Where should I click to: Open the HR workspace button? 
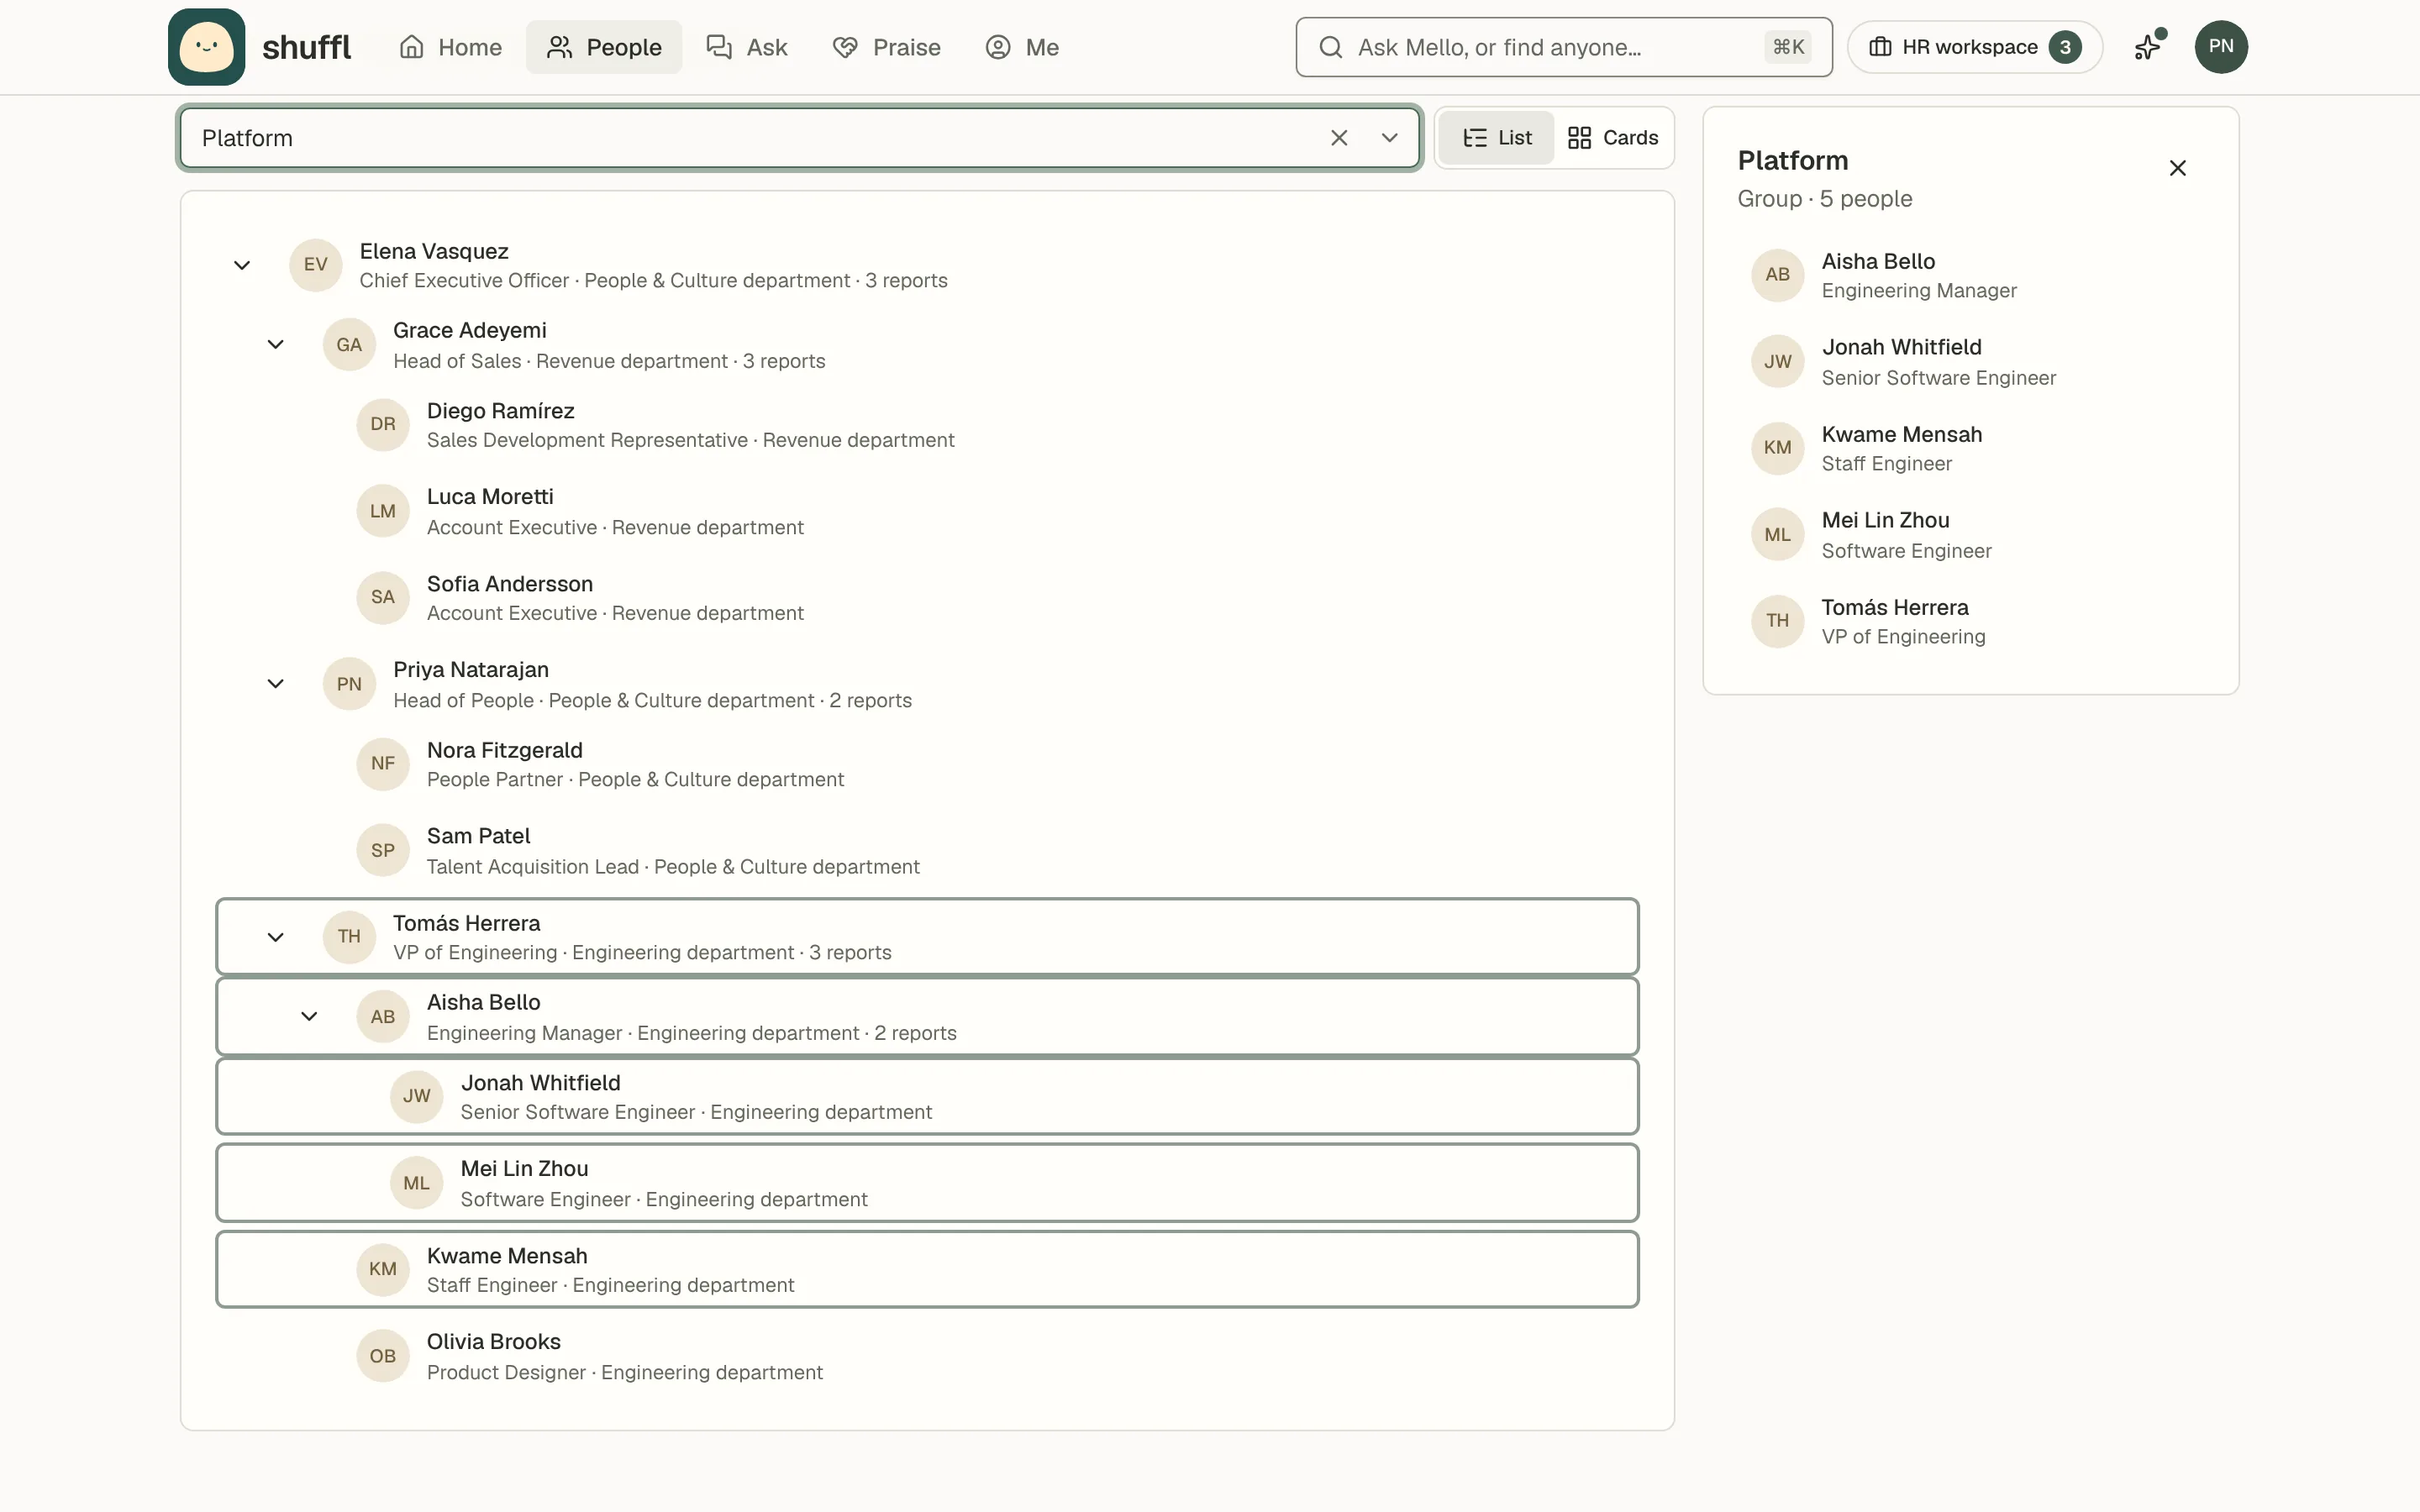[x=1975, y=47]
